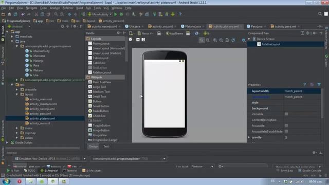Click the logcat search input field
This screenshot has height=185, width=329.
click(243, 166)
